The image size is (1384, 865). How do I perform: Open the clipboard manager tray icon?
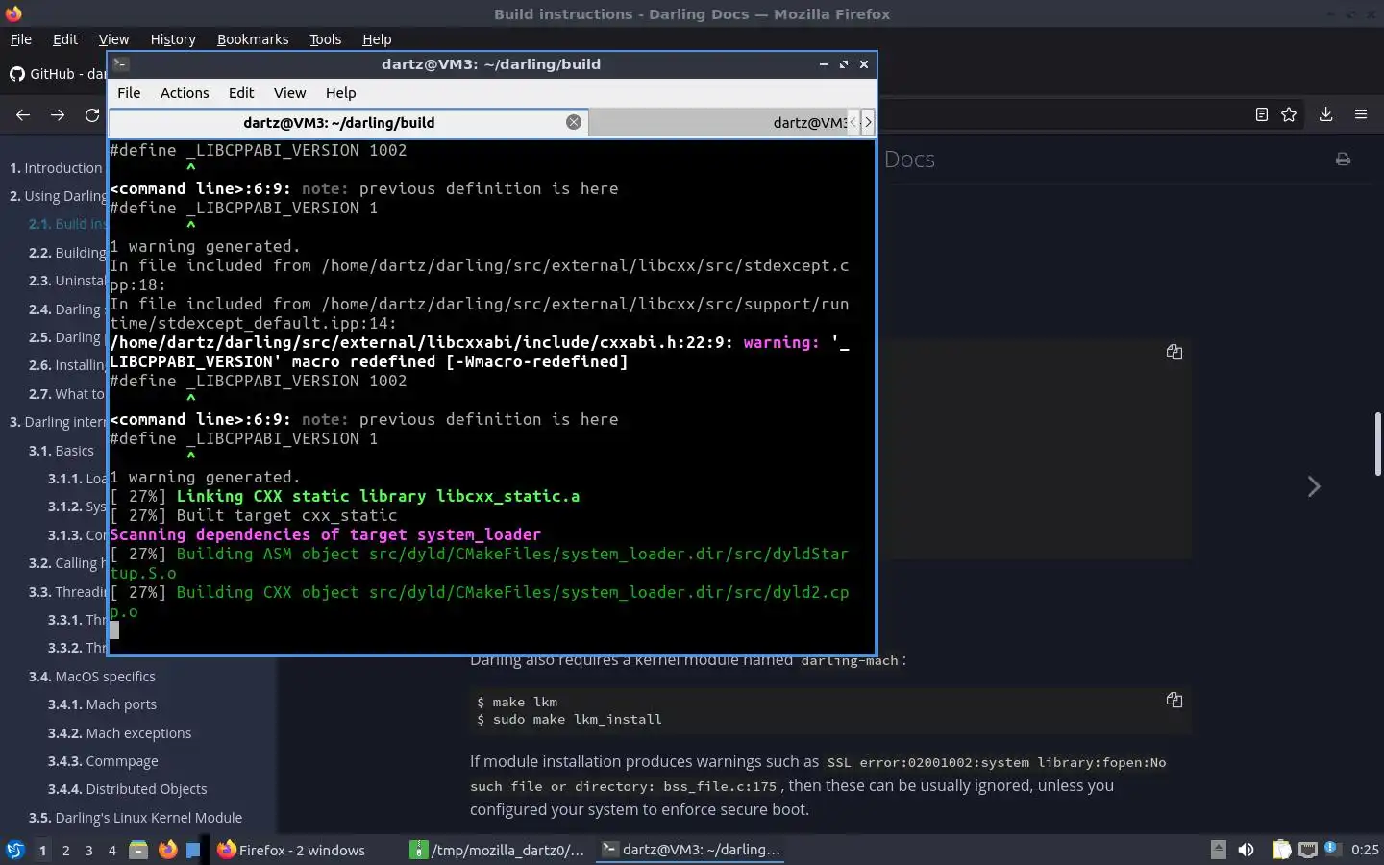[x=1282, y=850]
